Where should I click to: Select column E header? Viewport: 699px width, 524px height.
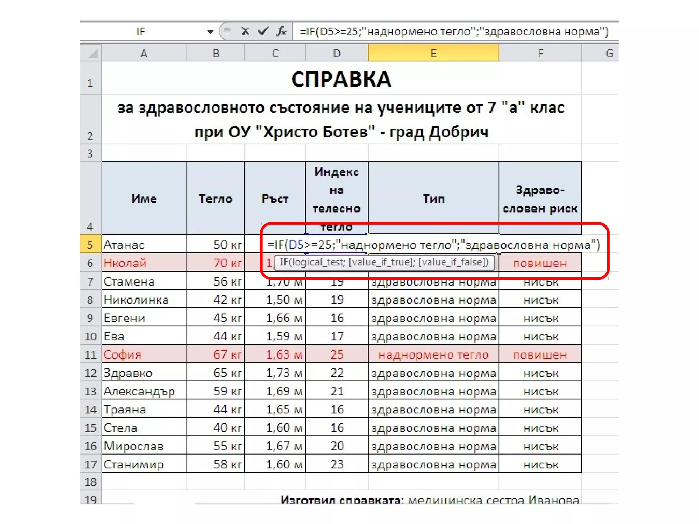[x=433, y=54]
